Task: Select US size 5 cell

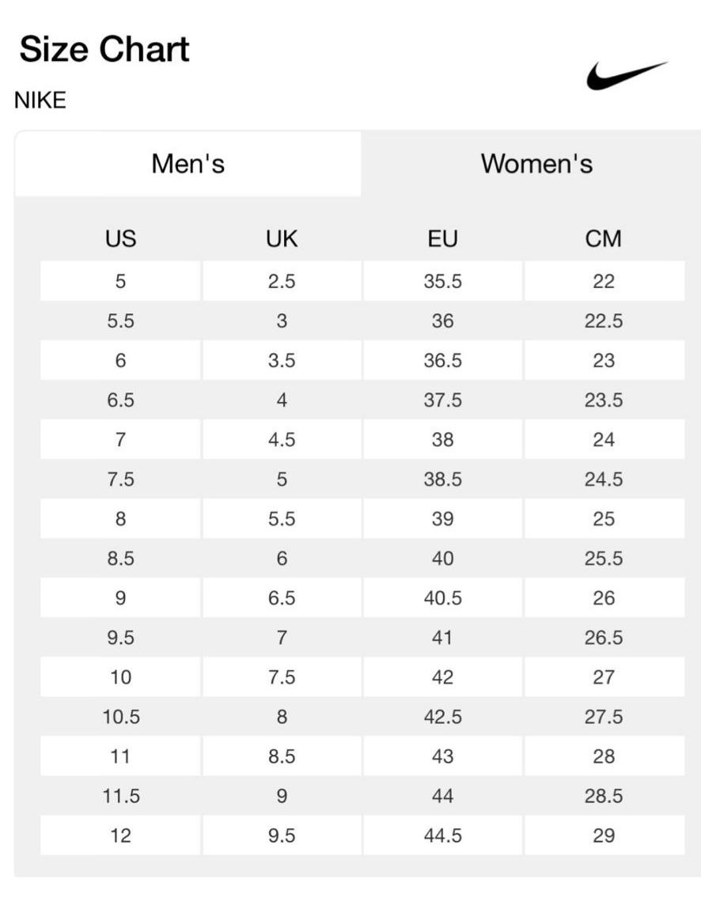Action: (x=120, y=281)
